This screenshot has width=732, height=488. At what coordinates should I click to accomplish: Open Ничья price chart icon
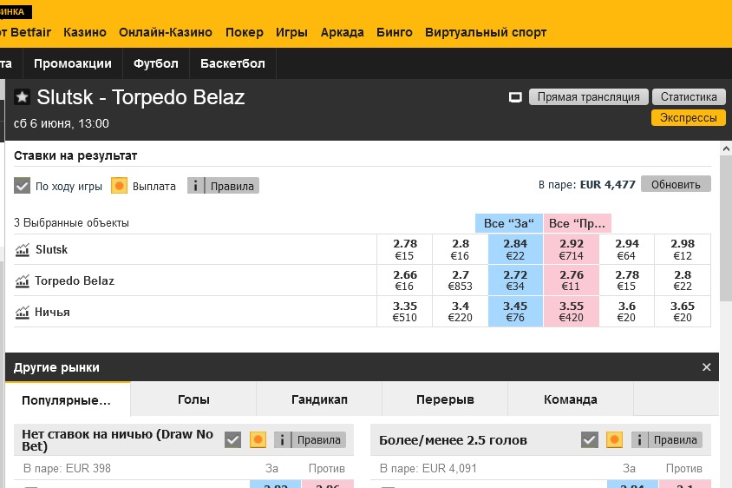point(22,313)
